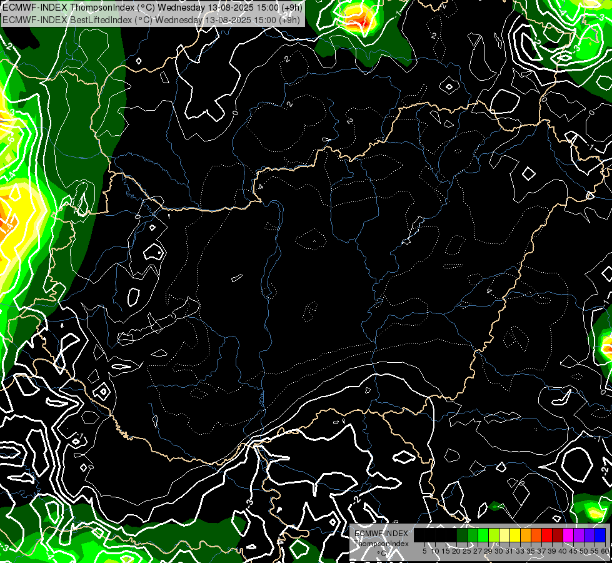
Task: Click the legend tick value '37'
Action: tap(542, 551)
